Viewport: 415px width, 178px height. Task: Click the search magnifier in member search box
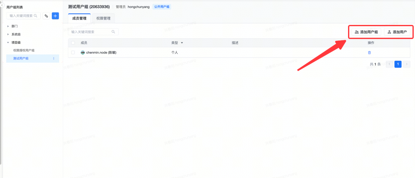click(113, 32)
